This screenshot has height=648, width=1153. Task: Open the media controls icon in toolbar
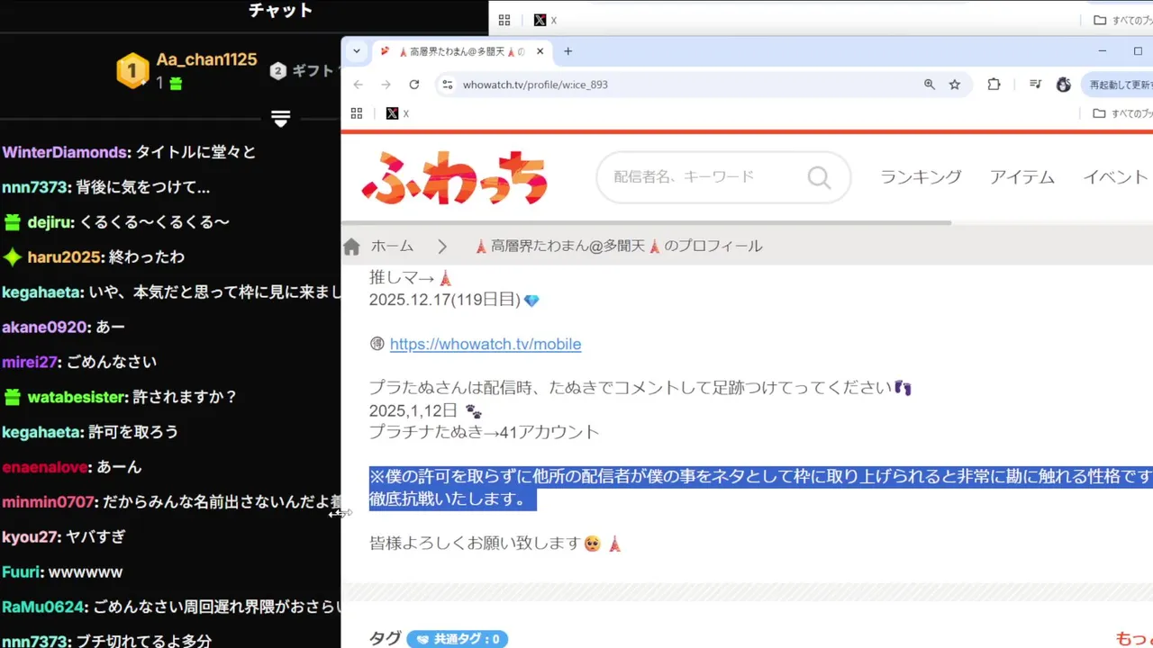point(1036,85)
